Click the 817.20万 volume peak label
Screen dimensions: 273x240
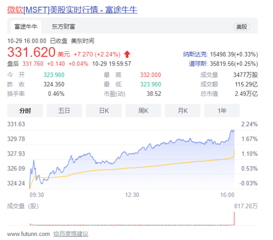point(246,206)
